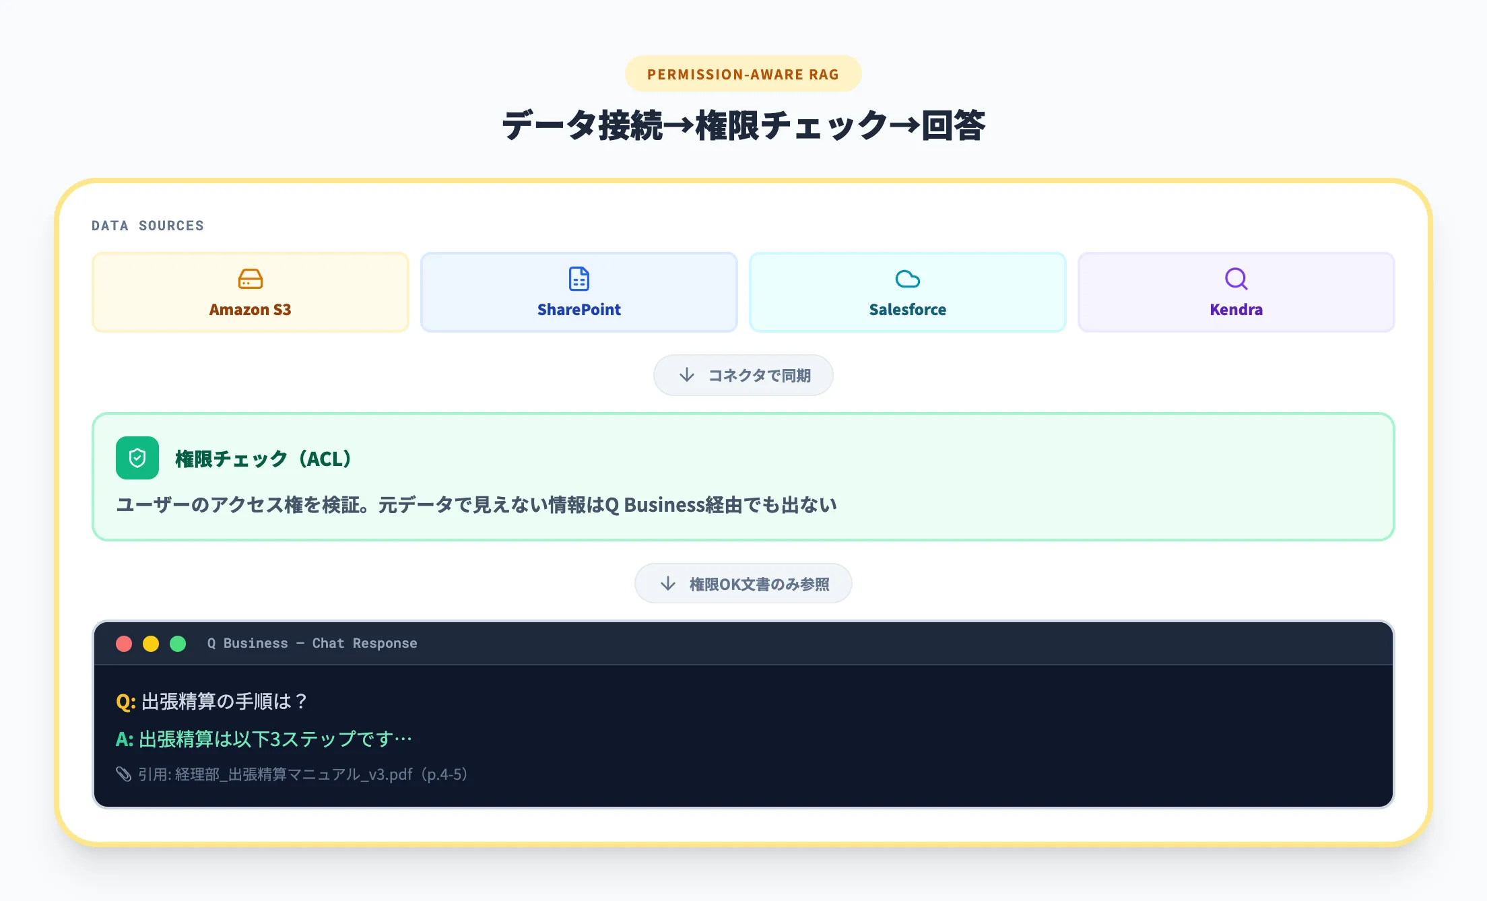Click the Amazon S3 storage drive icon
The image size is (1487, 901).
coord(250,279)
